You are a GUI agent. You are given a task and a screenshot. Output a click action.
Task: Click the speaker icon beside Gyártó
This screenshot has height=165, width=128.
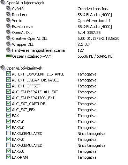tap(8, 8)
